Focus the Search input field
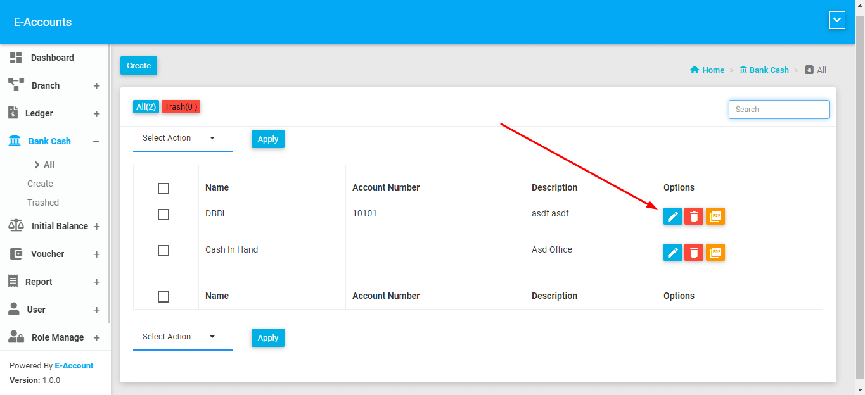Viewport: 865px width, 395px height. pos(778,110)
